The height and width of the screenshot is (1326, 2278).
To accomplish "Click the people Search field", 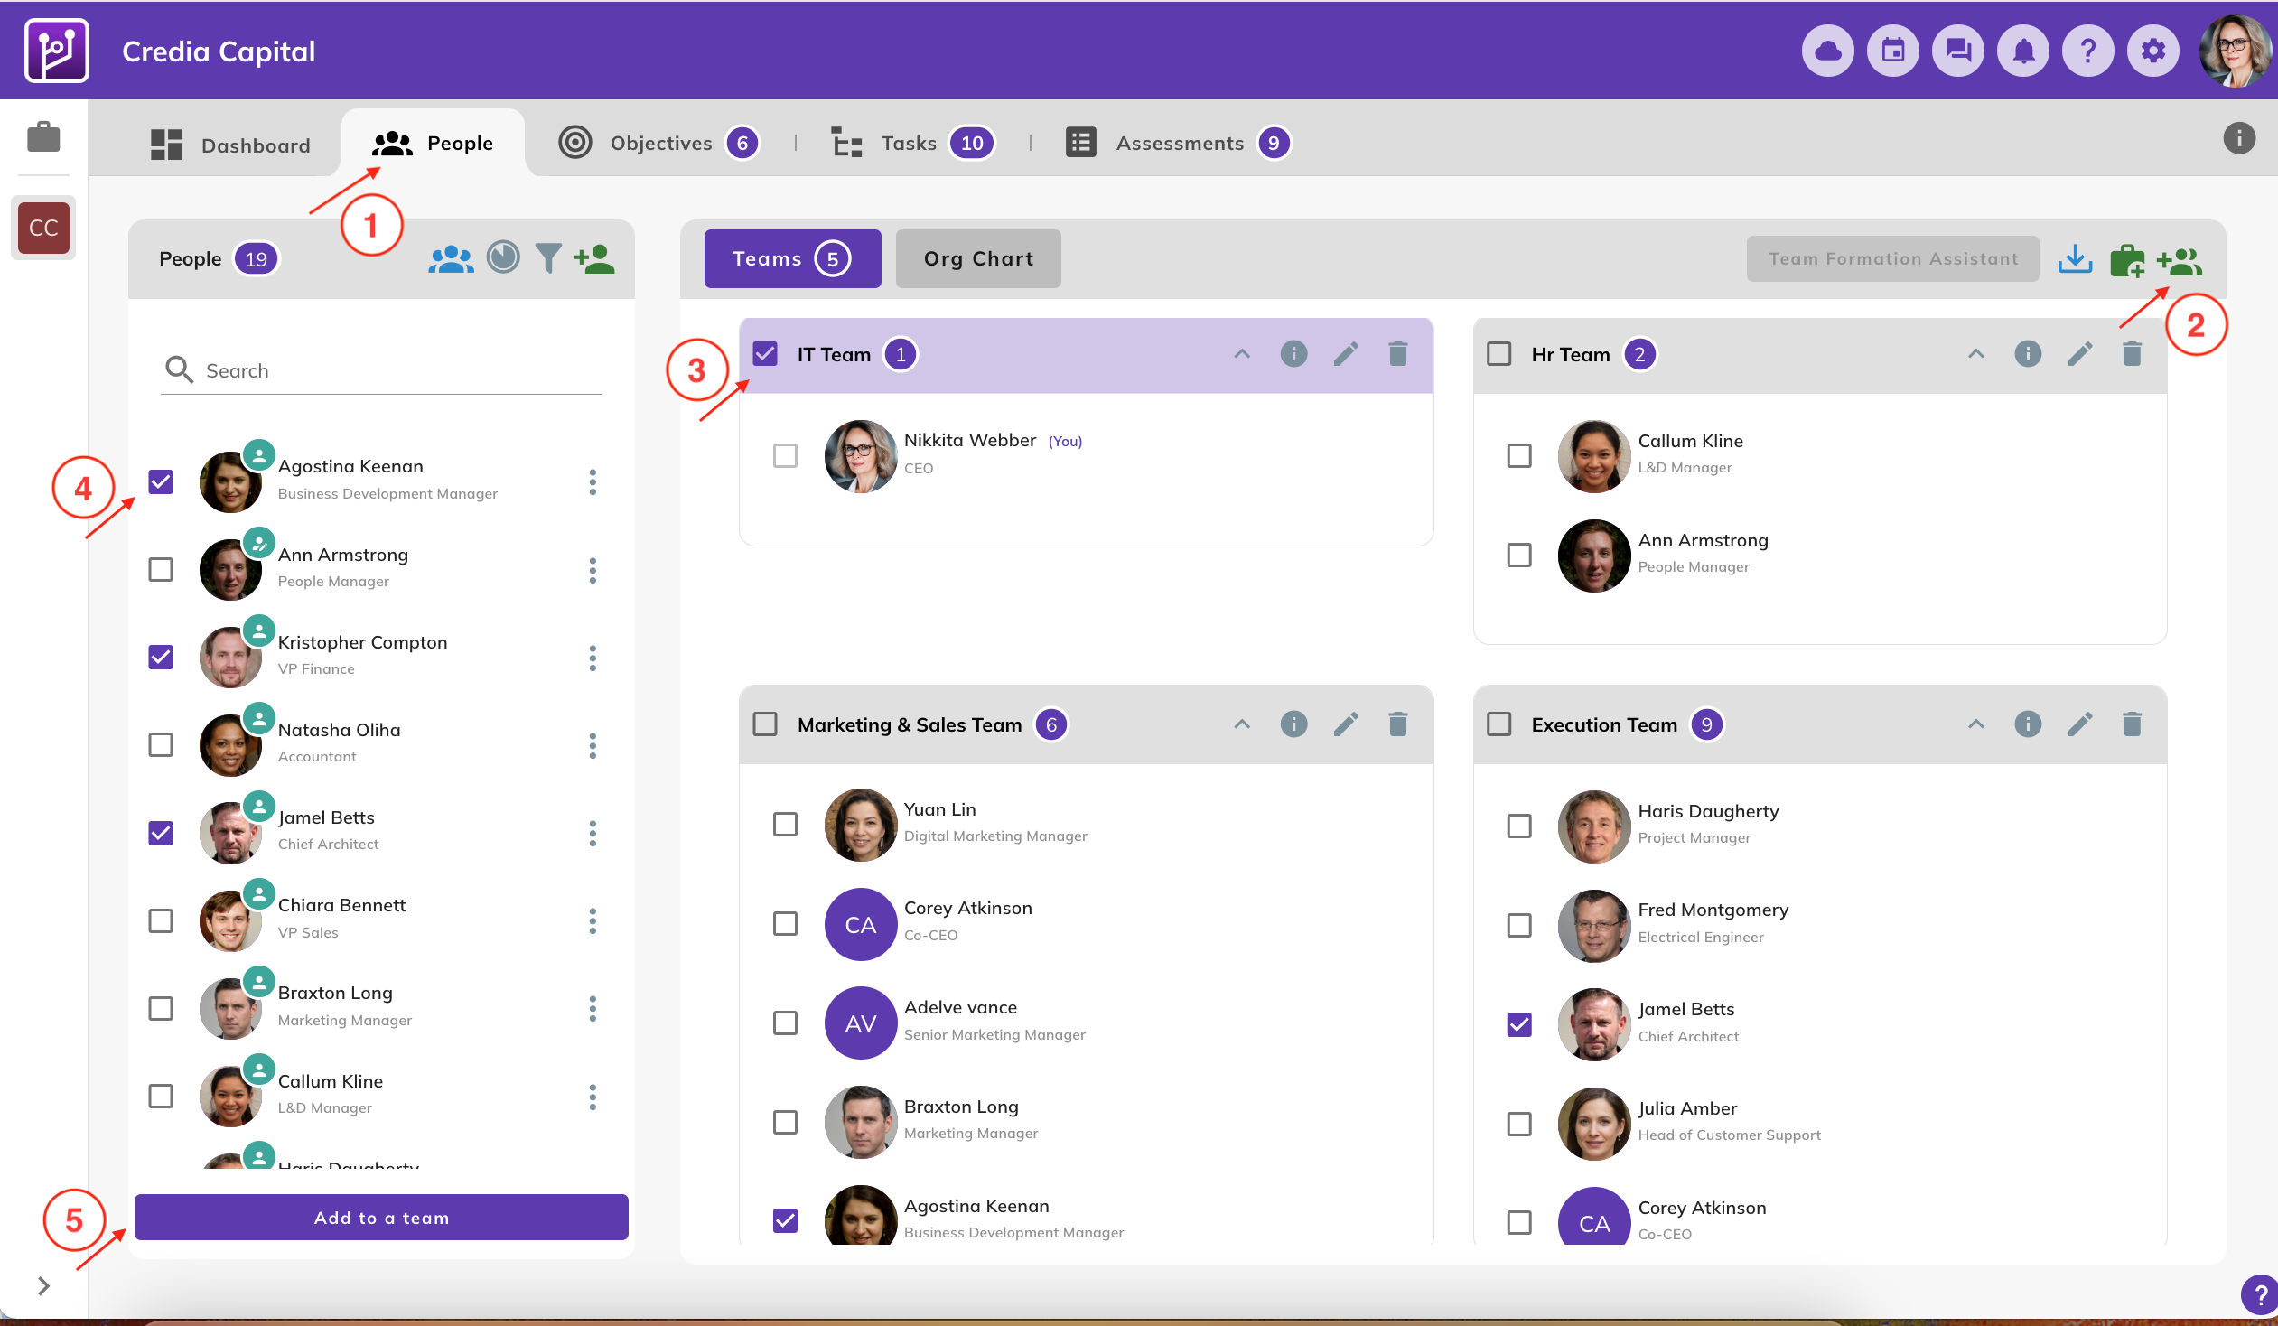I will click(x=397, y=370).
